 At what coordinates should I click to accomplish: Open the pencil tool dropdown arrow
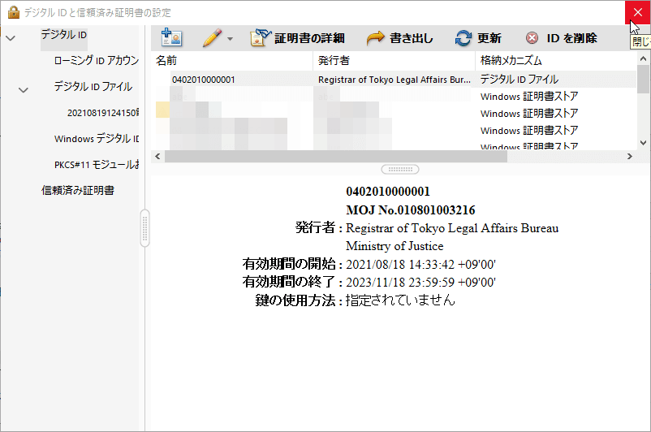pos(230,39)
